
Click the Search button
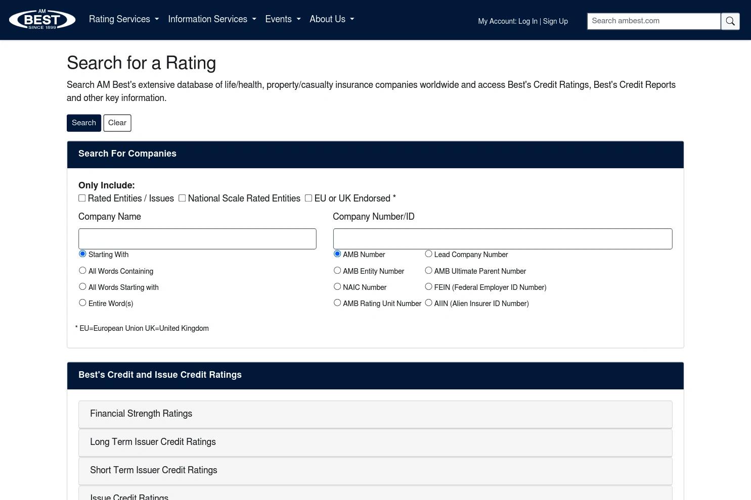pyautogui.click(x=84, y=123)
